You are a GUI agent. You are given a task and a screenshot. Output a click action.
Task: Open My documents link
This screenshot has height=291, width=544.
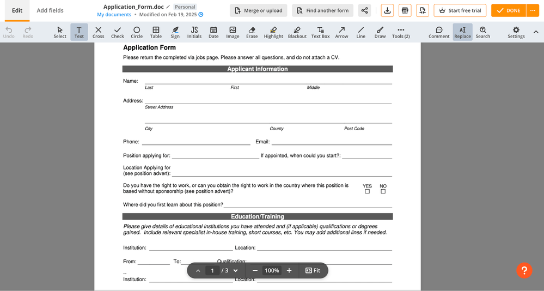[114, 15]
